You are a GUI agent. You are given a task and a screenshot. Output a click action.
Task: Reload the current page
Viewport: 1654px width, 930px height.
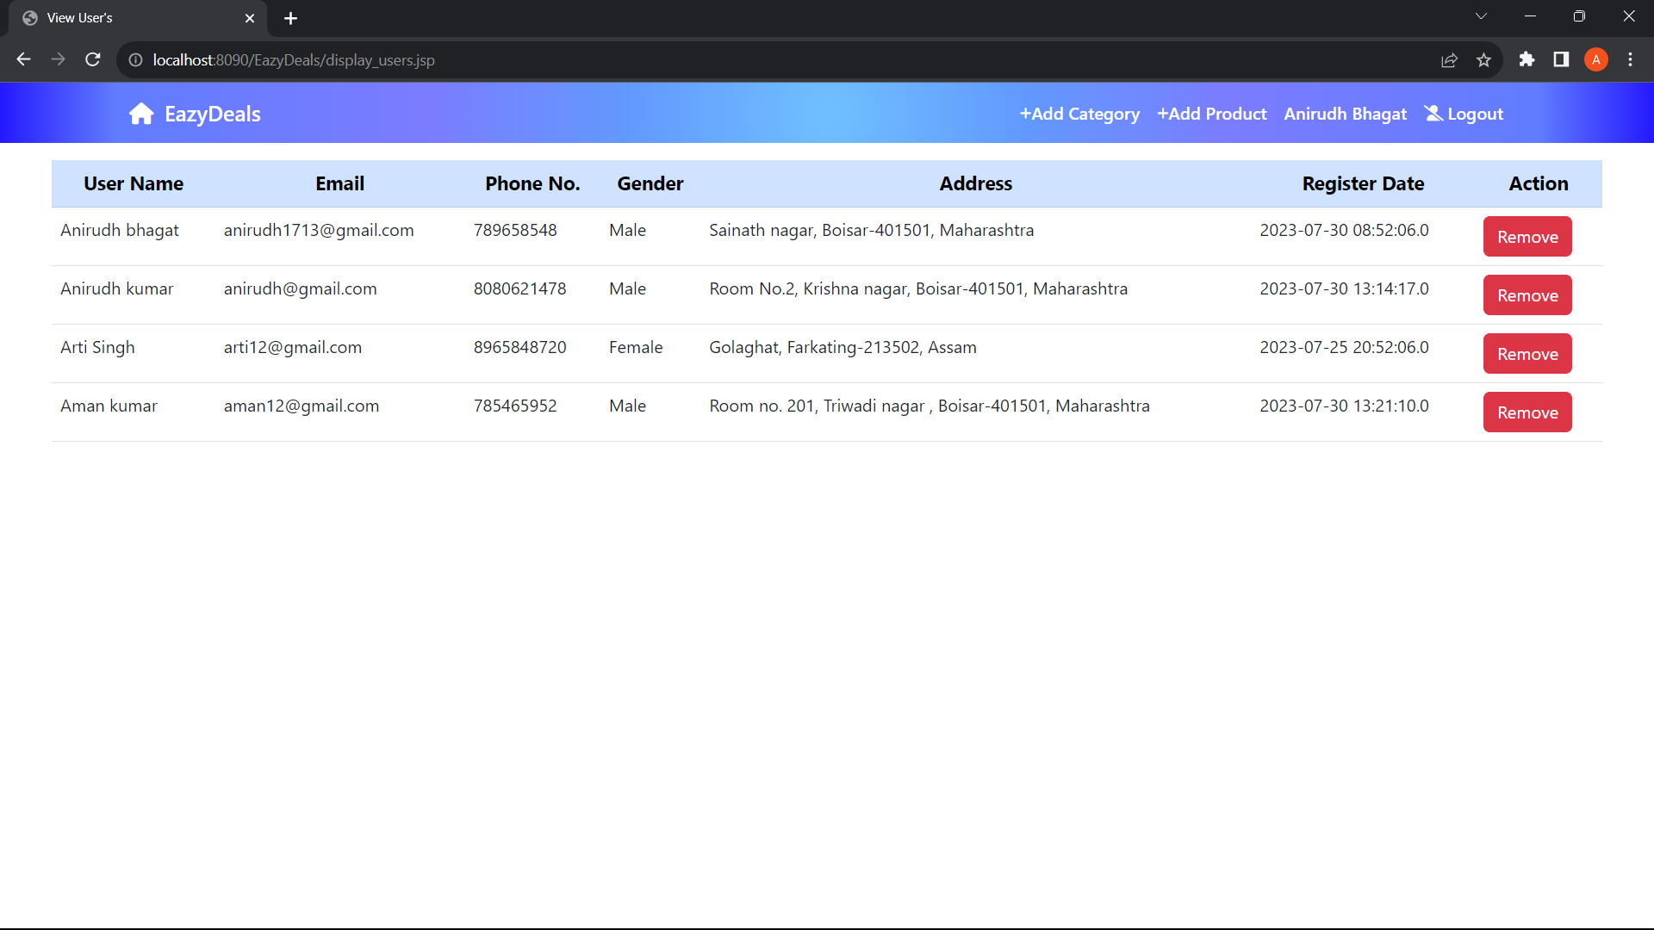(x=92, y=59)
